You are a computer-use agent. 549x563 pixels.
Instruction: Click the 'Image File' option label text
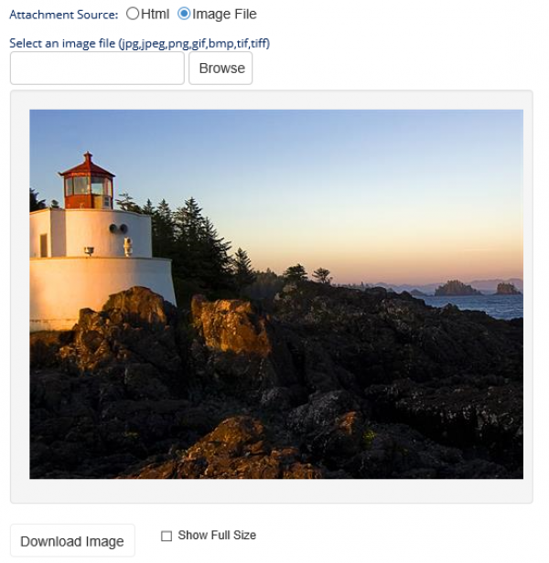(224, 14)
